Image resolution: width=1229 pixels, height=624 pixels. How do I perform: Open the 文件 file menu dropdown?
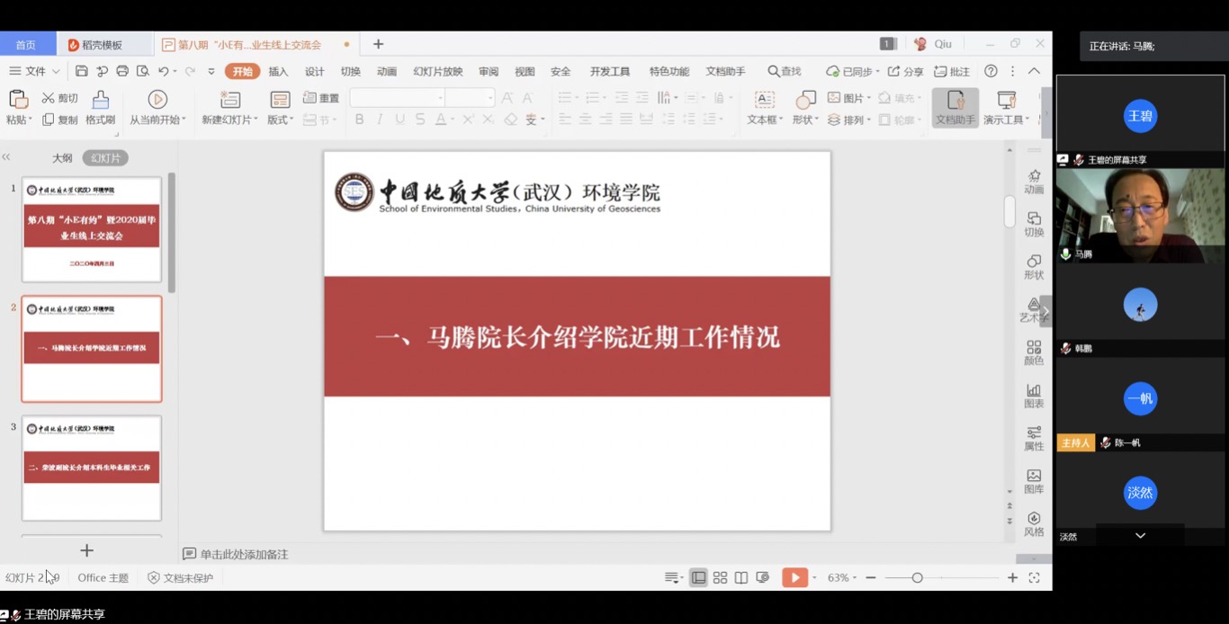tap(35, 71)
